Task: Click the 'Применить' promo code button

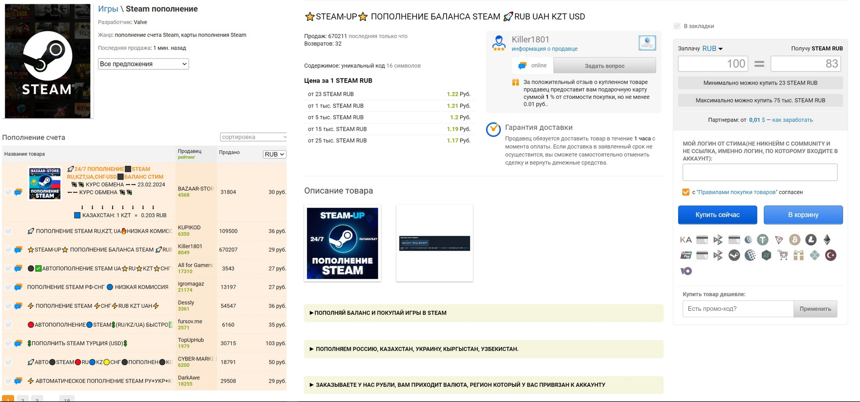Action: coord(815,309)
